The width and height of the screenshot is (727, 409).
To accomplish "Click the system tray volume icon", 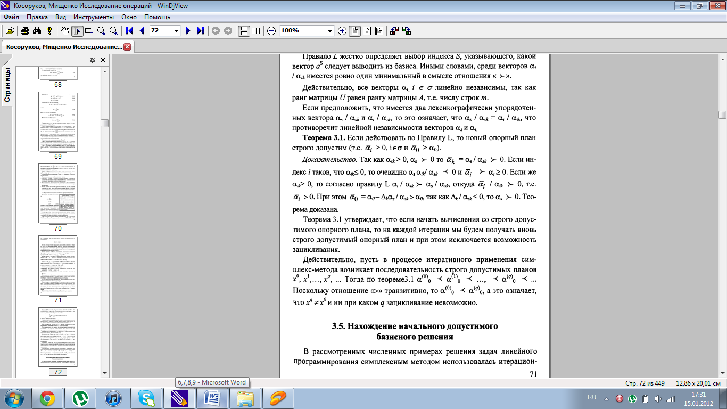I will pyautogui.click(x=658, y=398).
